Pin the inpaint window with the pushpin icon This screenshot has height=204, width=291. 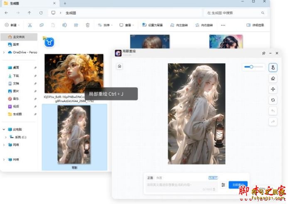(x=264, y=53)
